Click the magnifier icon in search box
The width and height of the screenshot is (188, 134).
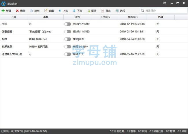(142, 10)
